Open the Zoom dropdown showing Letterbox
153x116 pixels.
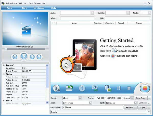pos(90,103)
